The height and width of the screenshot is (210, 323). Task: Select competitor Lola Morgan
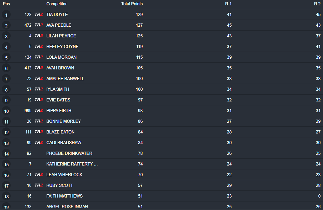(x=61, y=57)
